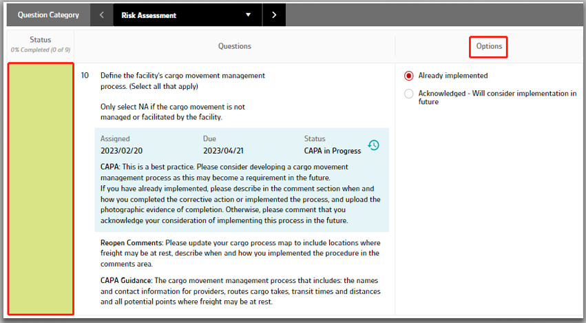Viewport: 586px width, 323px height.
Task: Click the Status column header
Action: point(41,40)
